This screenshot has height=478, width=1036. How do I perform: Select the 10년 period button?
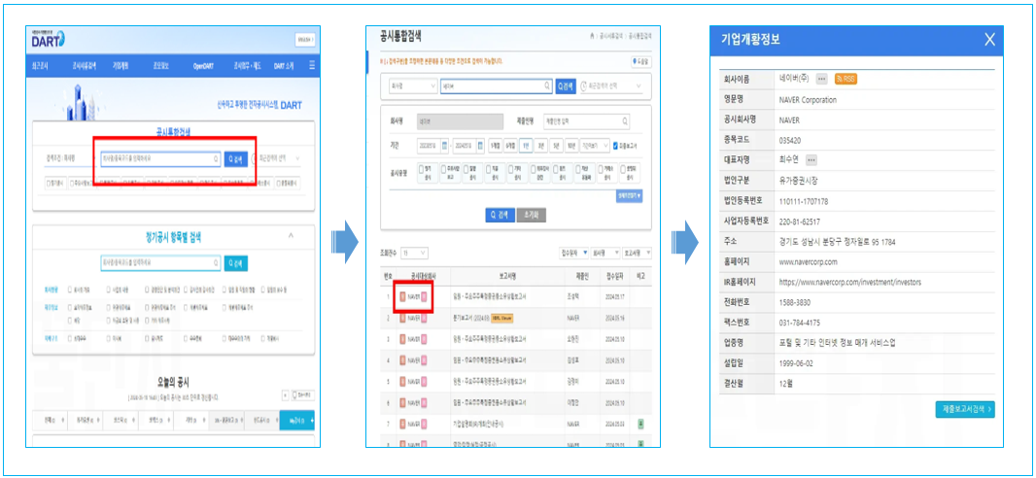click(570, 146)
